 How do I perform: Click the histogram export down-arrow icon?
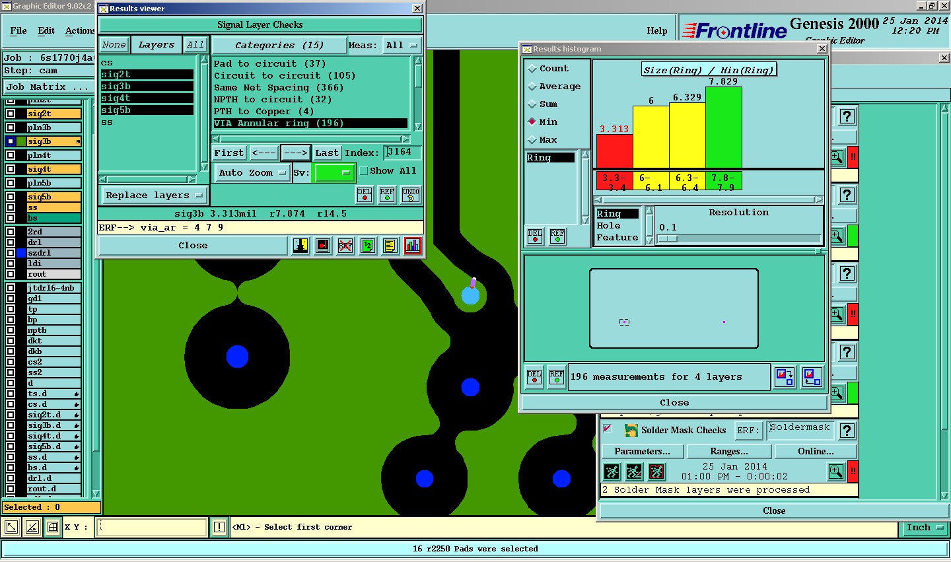point(785,377)
